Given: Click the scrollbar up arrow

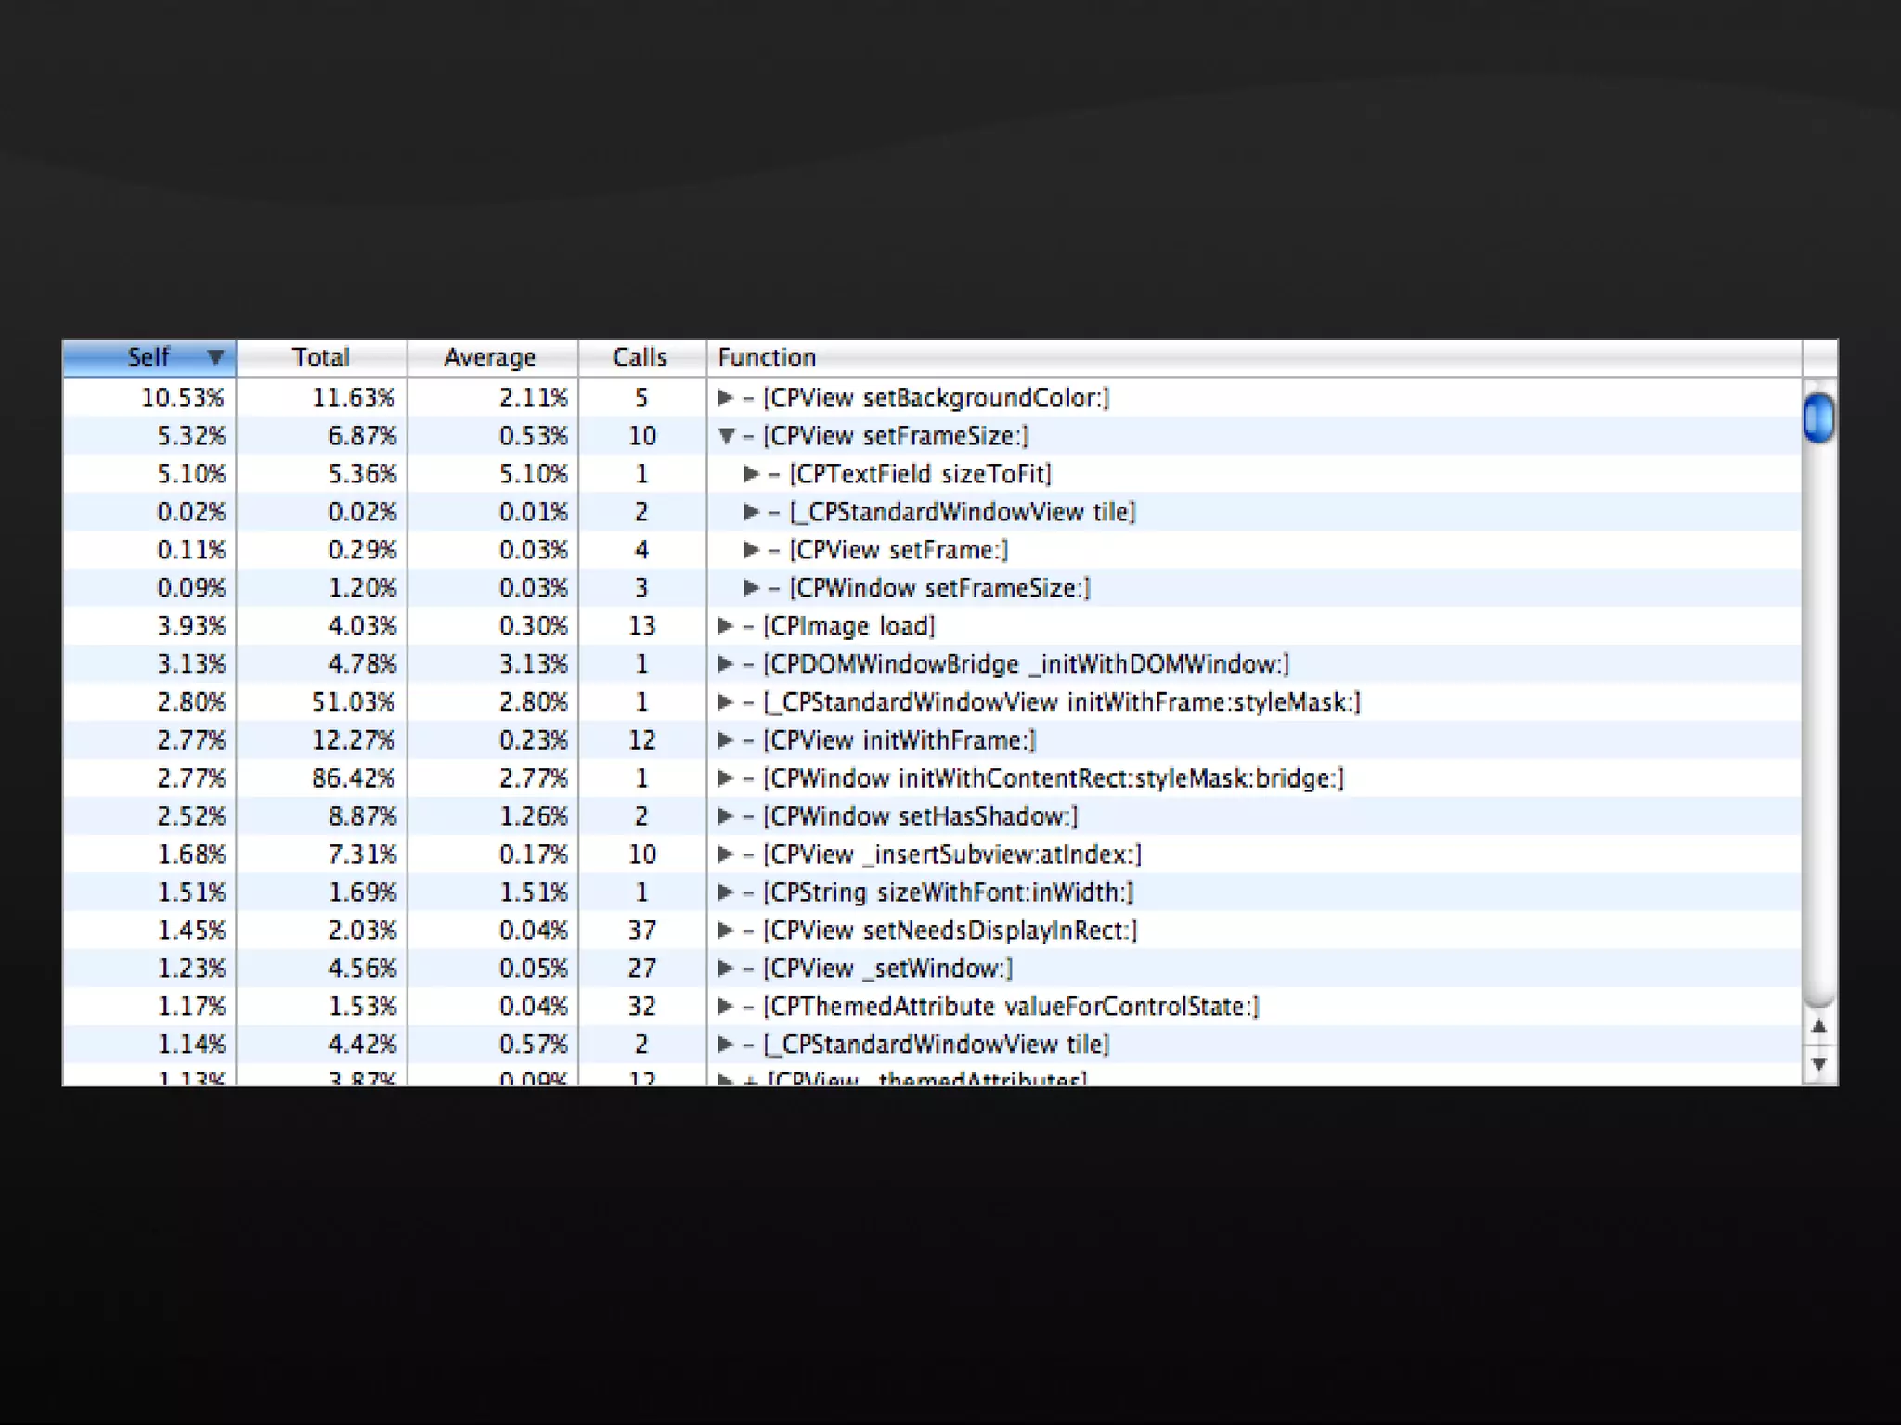Looking at the screenshot, I should [1818, 1026].
